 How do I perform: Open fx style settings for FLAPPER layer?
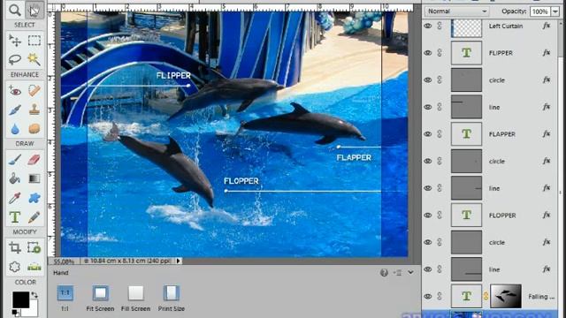547,134
